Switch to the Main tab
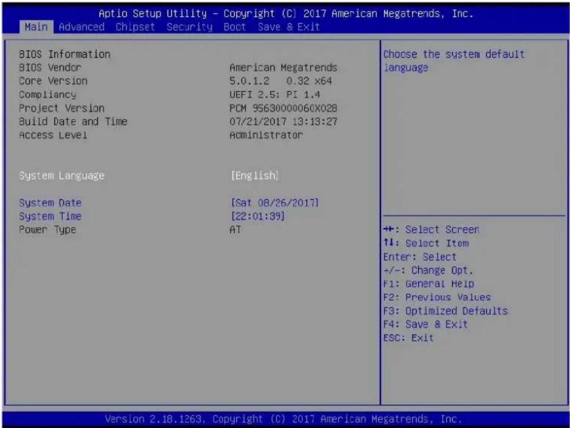 [36, 27]
